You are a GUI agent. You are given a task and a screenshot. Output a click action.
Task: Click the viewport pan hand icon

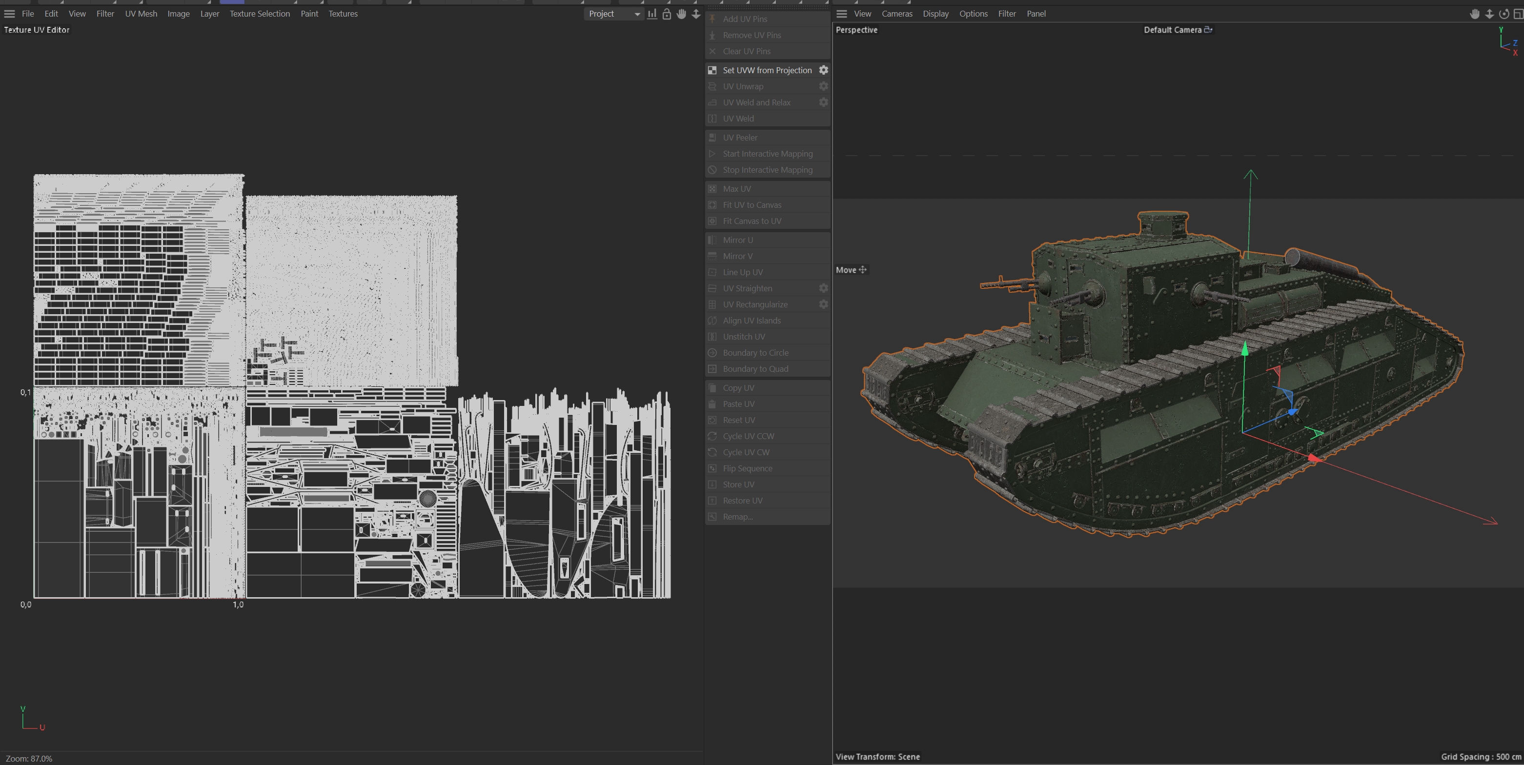1474,14
